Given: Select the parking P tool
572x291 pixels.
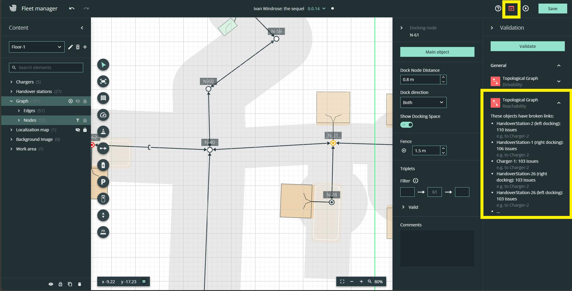Looking at the screenshot, I should click(103, 182).
